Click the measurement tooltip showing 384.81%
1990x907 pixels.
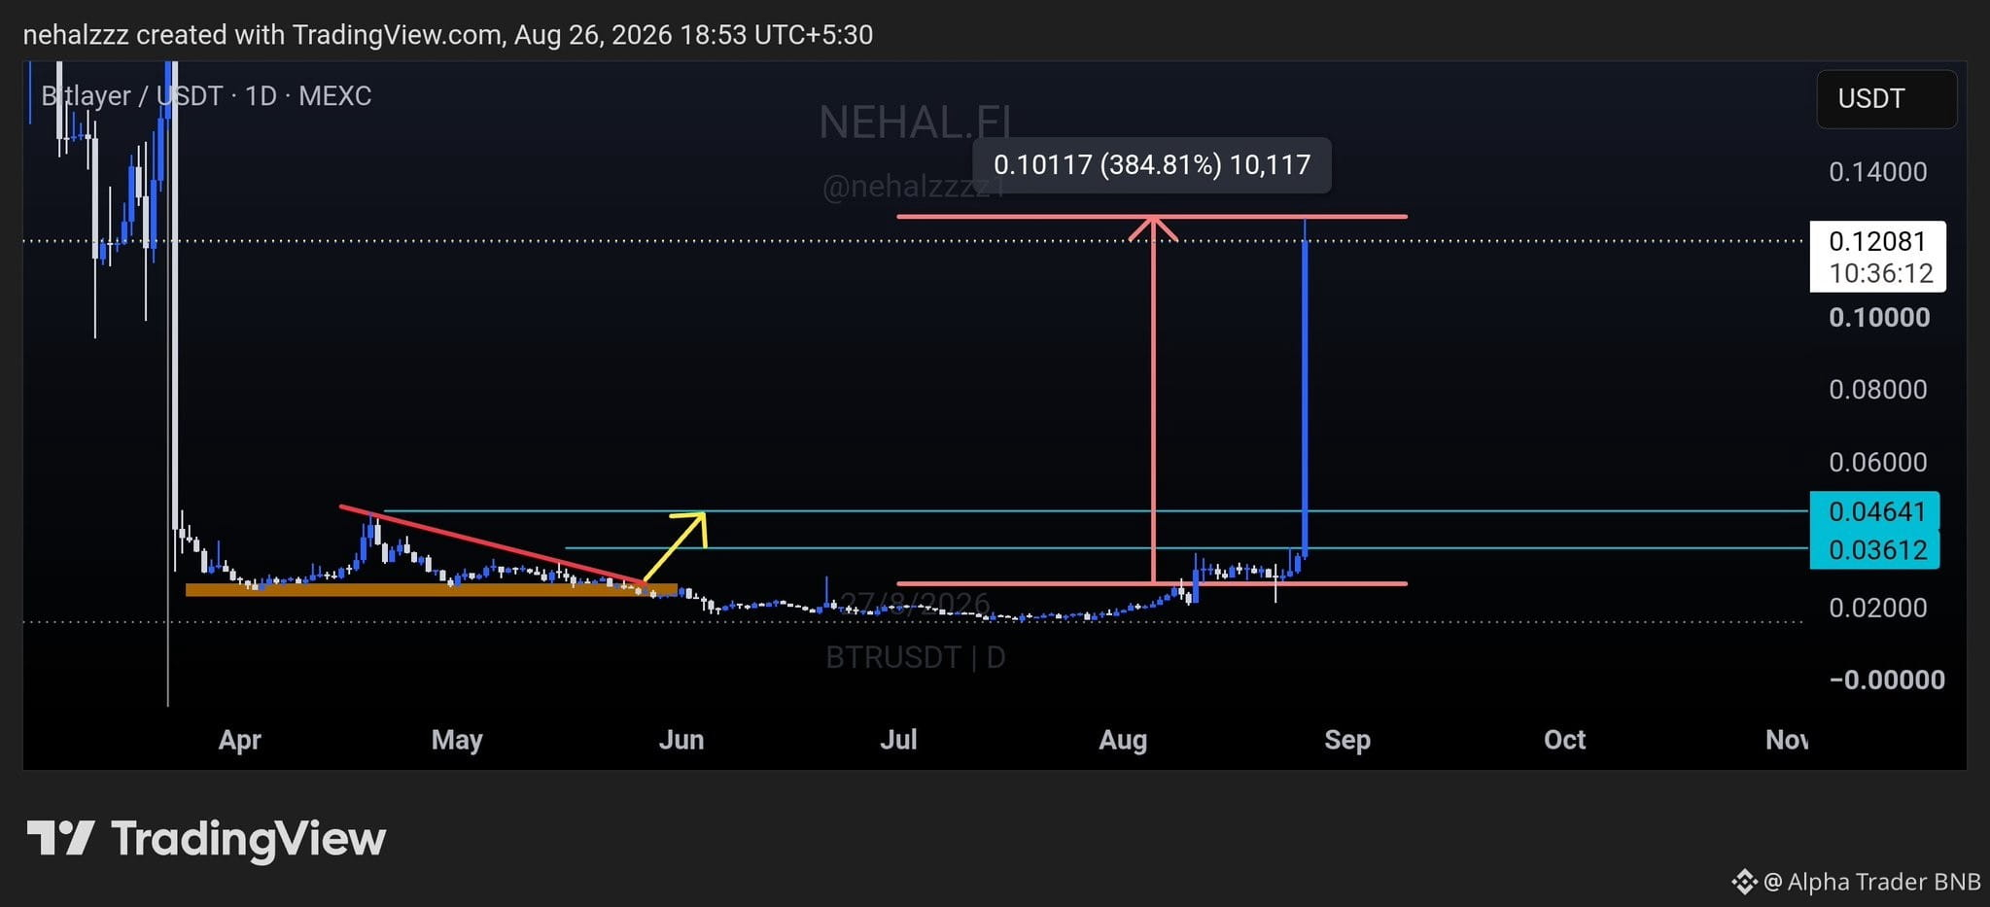[x=1152, y=165]
